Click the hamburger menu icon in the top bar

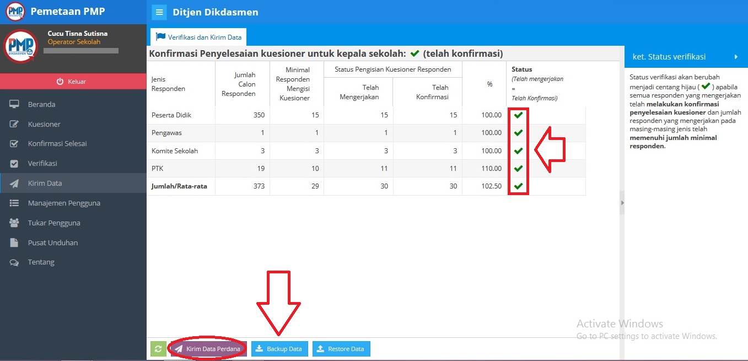click(x=159, y=12)
